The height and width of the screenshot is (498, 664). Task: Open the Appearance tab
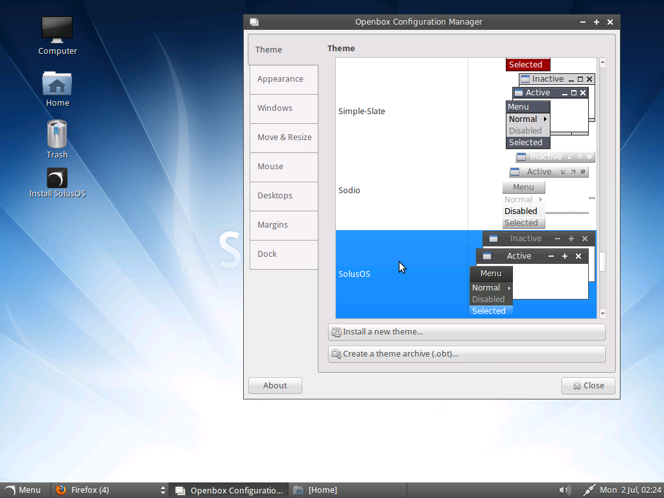coord(284,79)
